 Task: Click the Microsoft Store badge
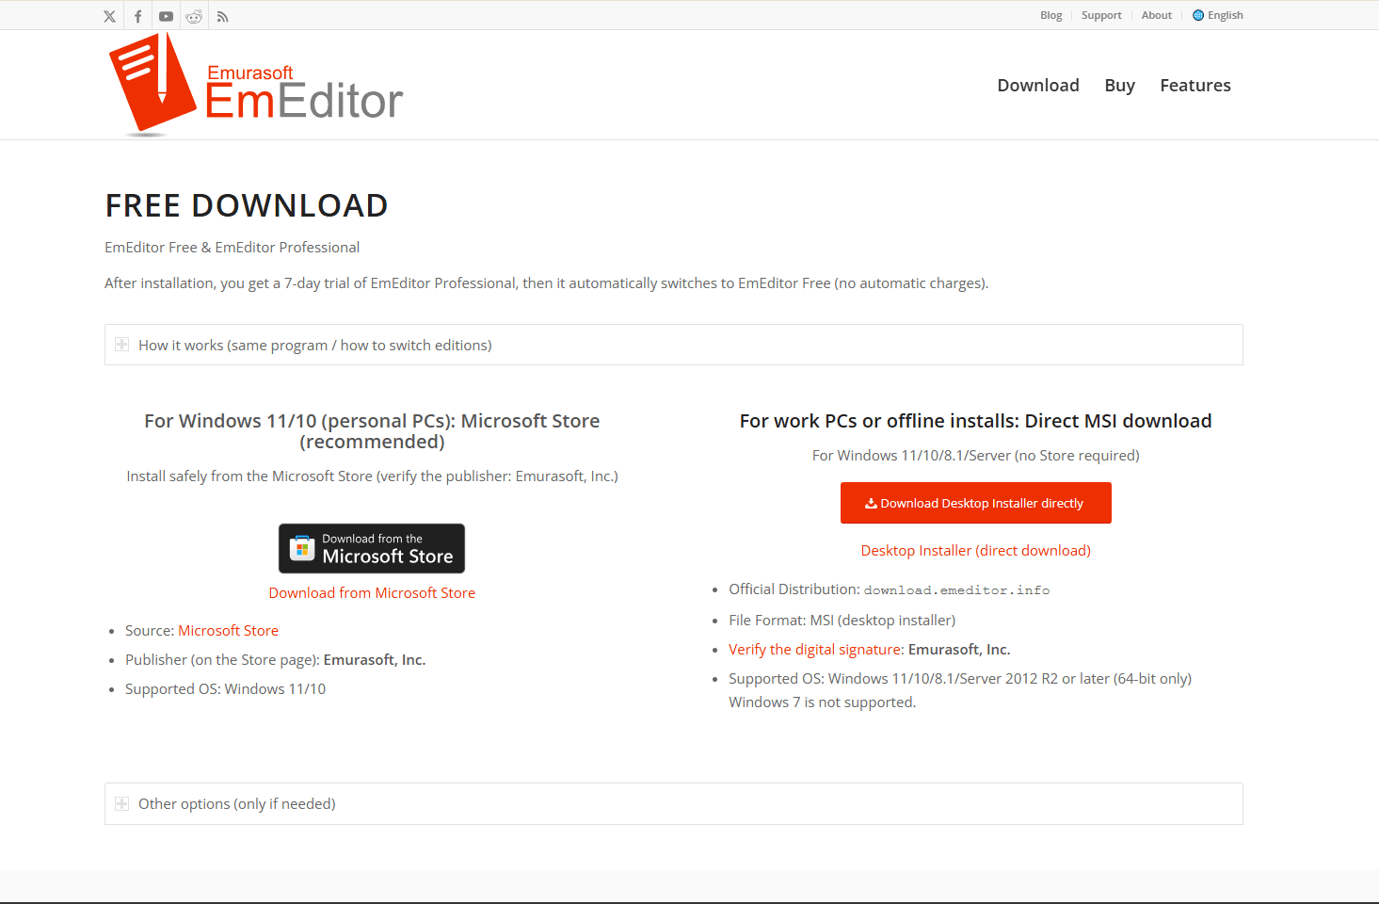(x=372, y=548)
